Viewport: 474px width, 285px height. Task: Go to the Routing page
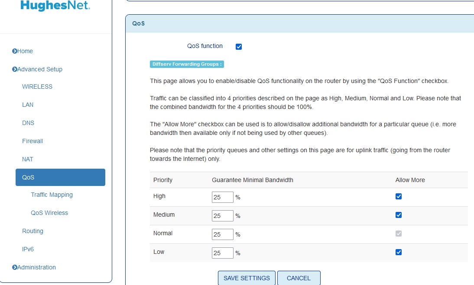[32, 231]
